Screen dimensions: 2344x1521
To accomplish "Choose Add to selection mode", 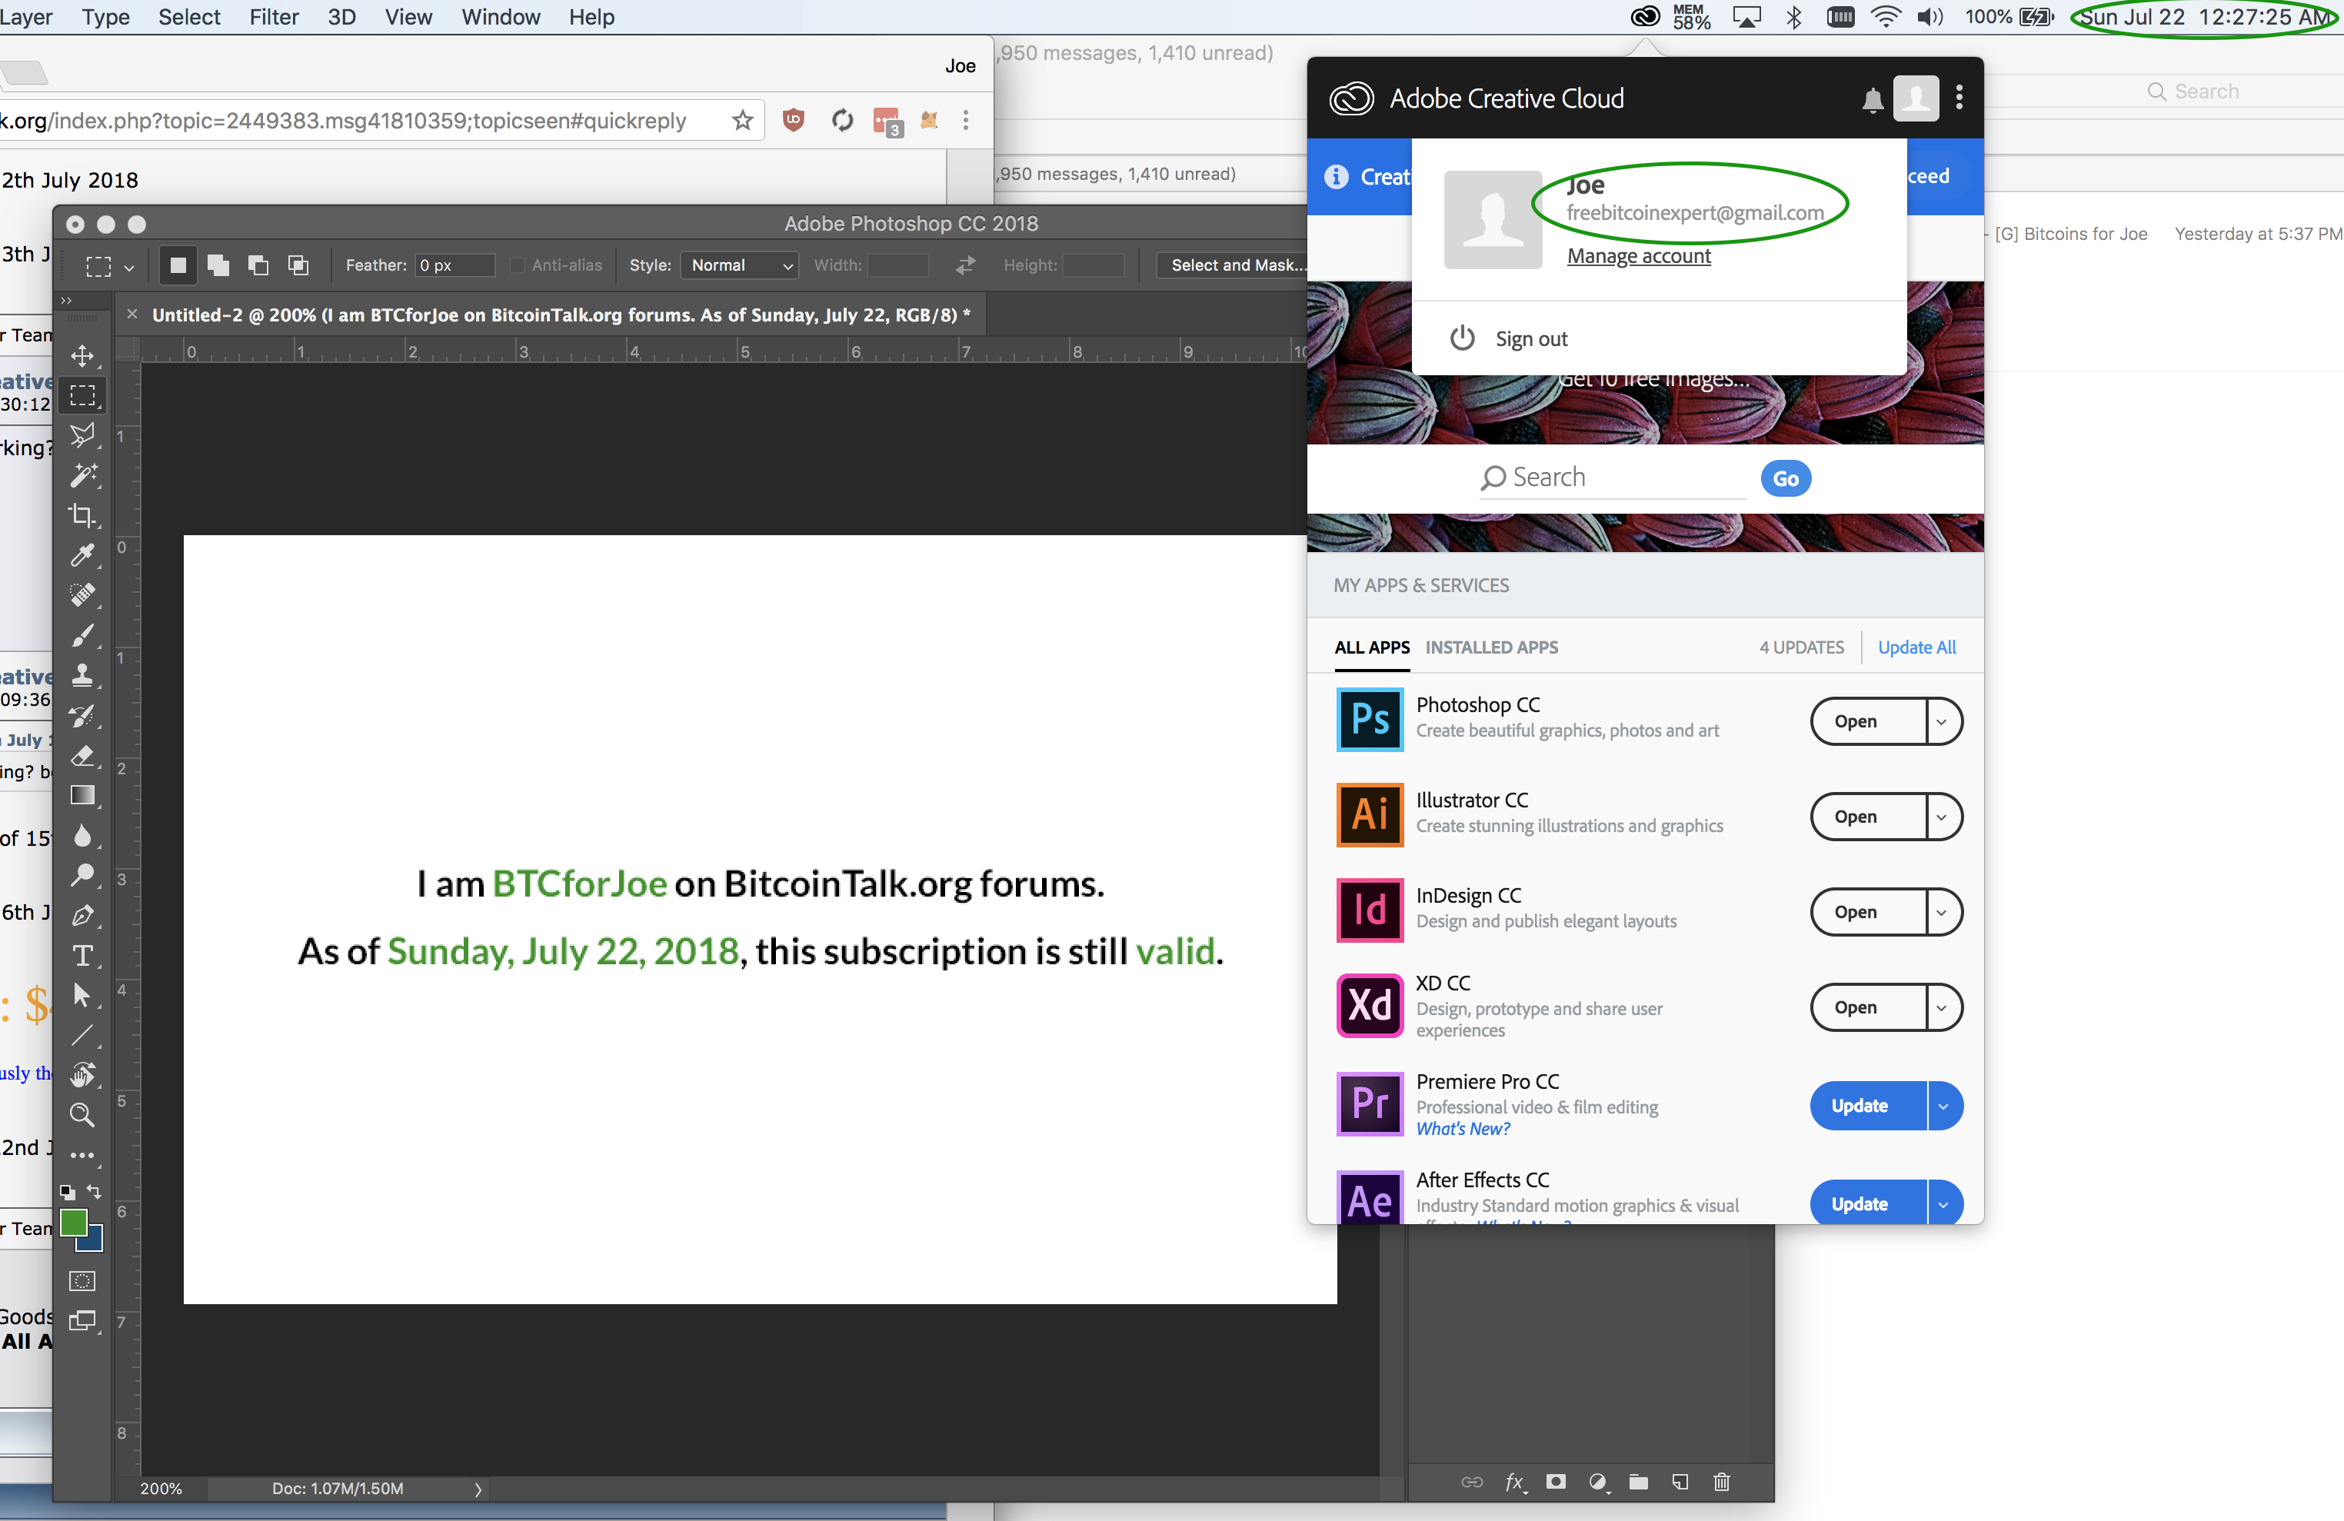I will click(218, 265).
